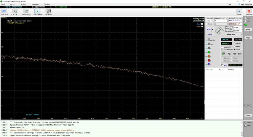Open the Service menu

pos(12,4)
